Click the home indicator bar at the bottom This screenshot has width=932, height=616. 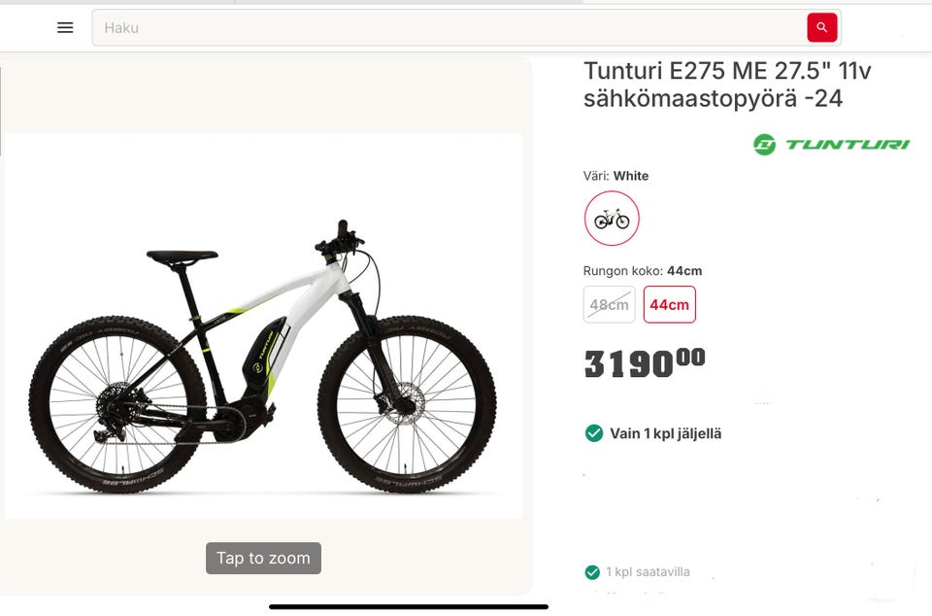pos(408,607)
